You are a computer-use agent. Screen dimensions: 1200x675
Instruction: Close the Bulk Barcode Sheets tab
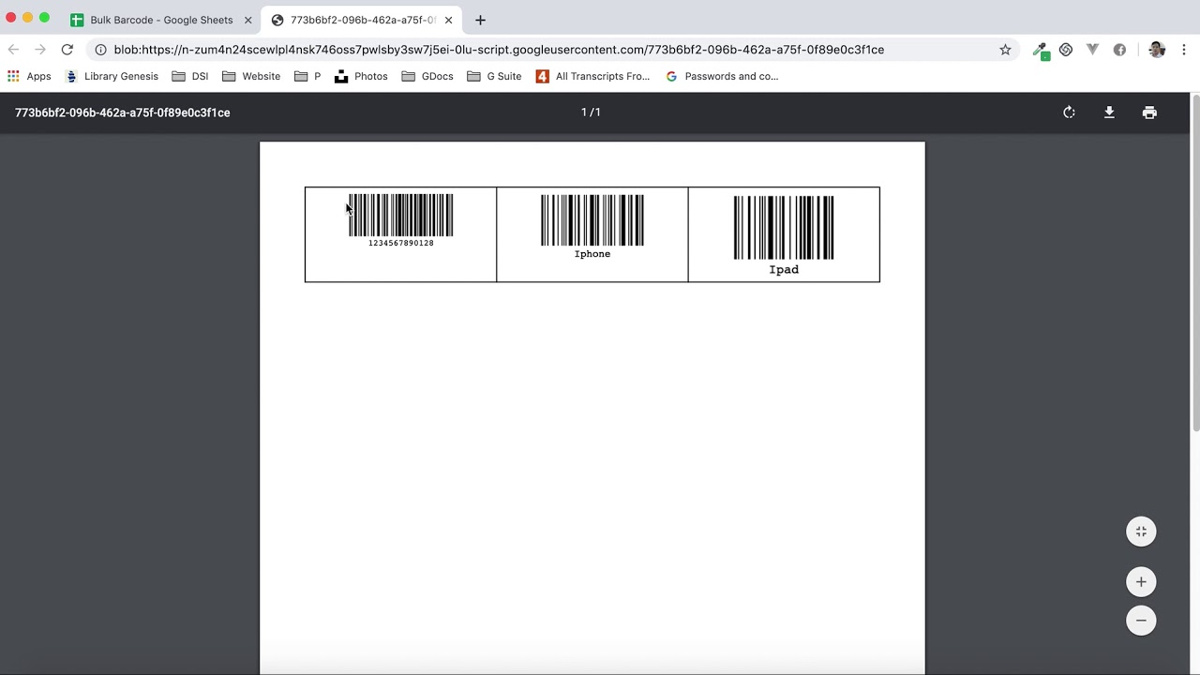[x=248, y=20]
